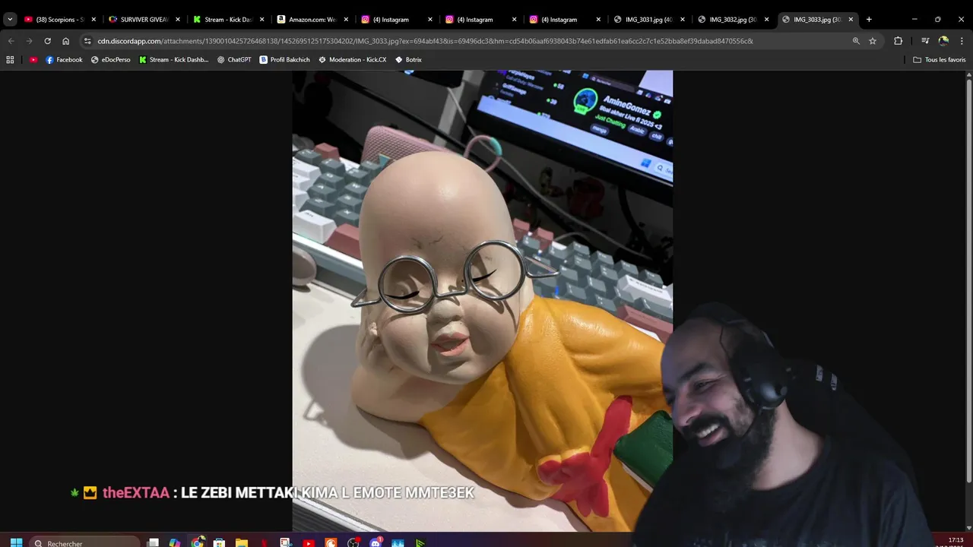973x547 pixels.
Task: Open Discord from the taskbar
Action: coord(375,542)
